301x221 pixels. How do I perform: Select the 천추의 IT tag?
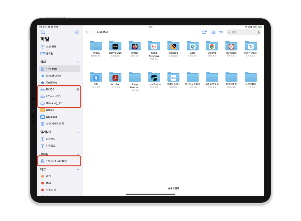pyautogui.click(x=60, y=190)
